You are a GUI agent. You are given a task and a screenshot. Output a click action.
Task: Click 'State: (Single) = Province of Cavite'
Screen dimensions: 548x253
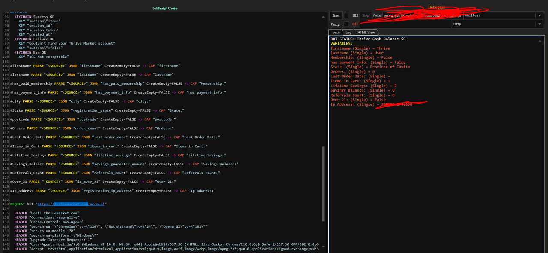370,67
